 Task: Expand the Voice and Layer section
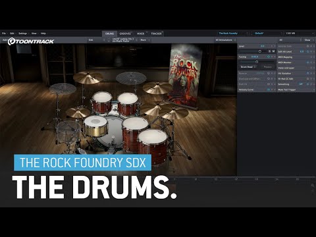click(x=296, y=68)
